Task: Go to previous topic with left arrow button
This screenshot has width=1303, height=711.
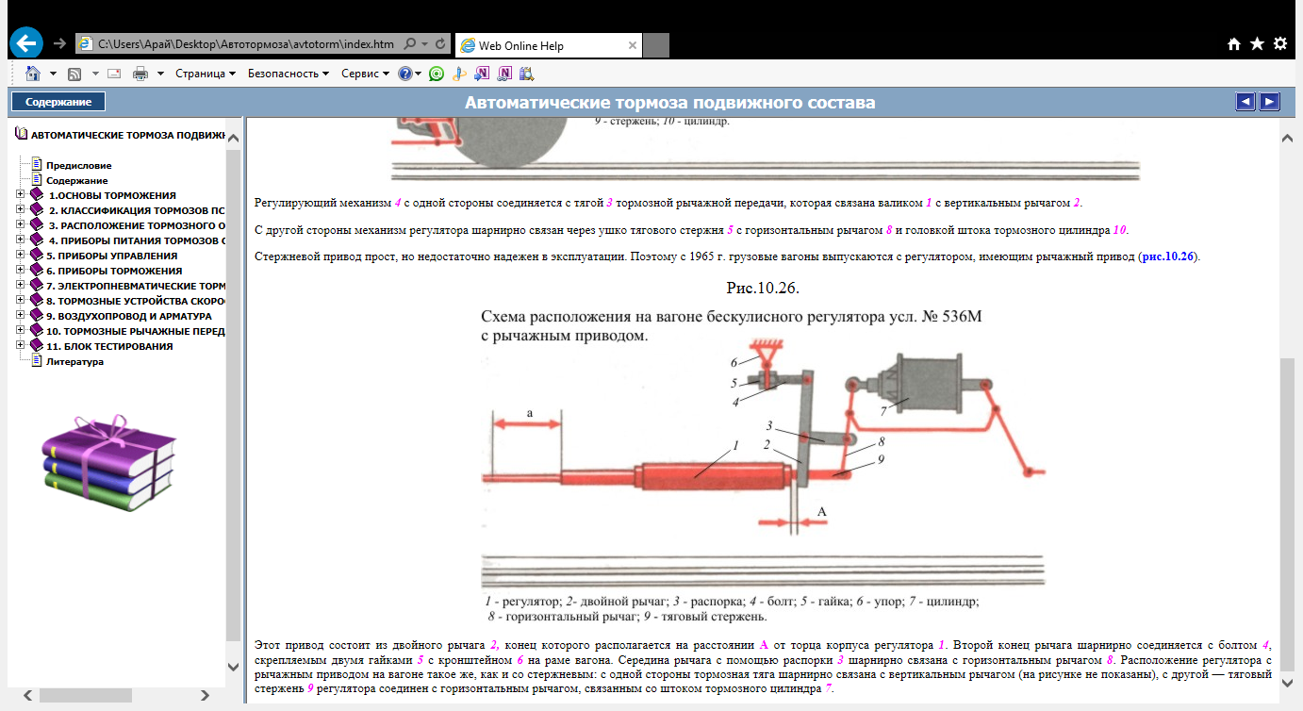Action: (x=1245, y=102)
